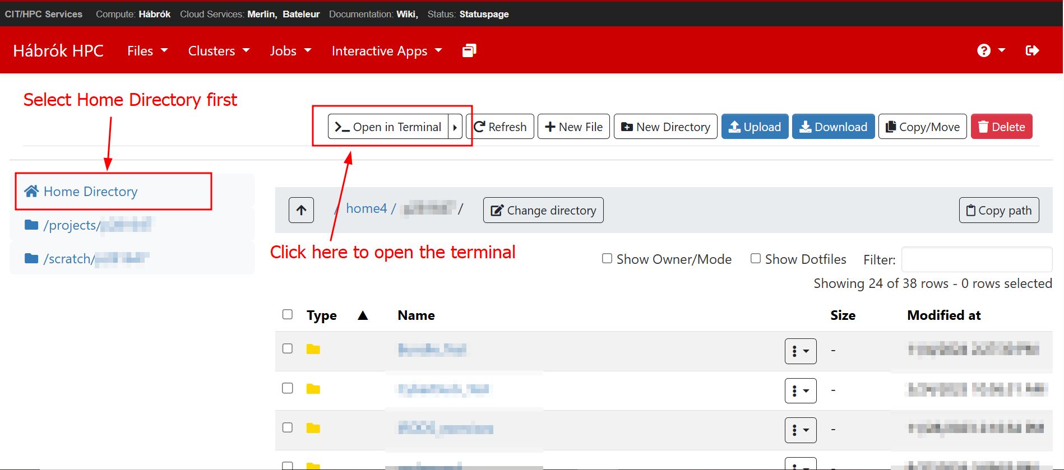Expand the Files menu
1064x470 pixels.
[147, 51]
